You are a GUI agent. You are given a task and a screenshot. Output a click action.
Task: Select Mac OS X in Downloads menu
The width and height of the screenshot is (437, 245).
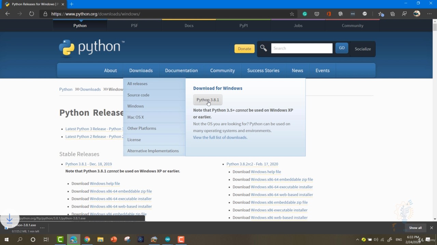click(x=154, y=117)
